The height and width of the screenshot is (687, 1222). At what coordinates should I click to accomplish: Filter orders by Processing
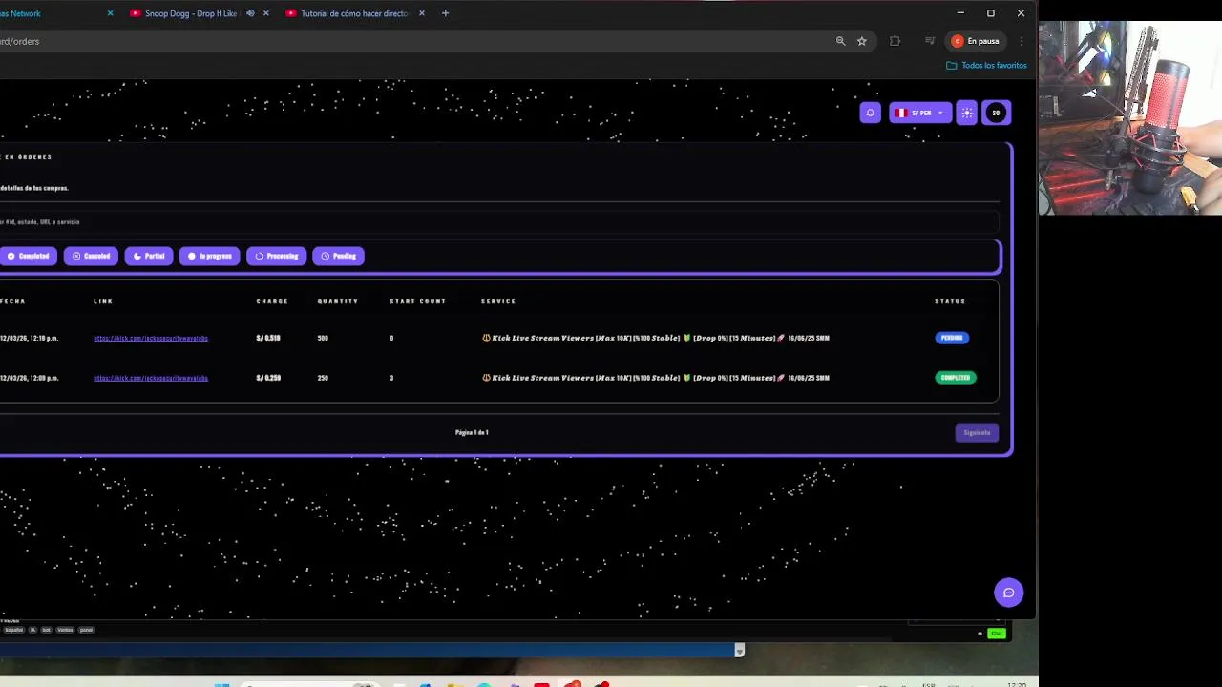tap(276, 256)
